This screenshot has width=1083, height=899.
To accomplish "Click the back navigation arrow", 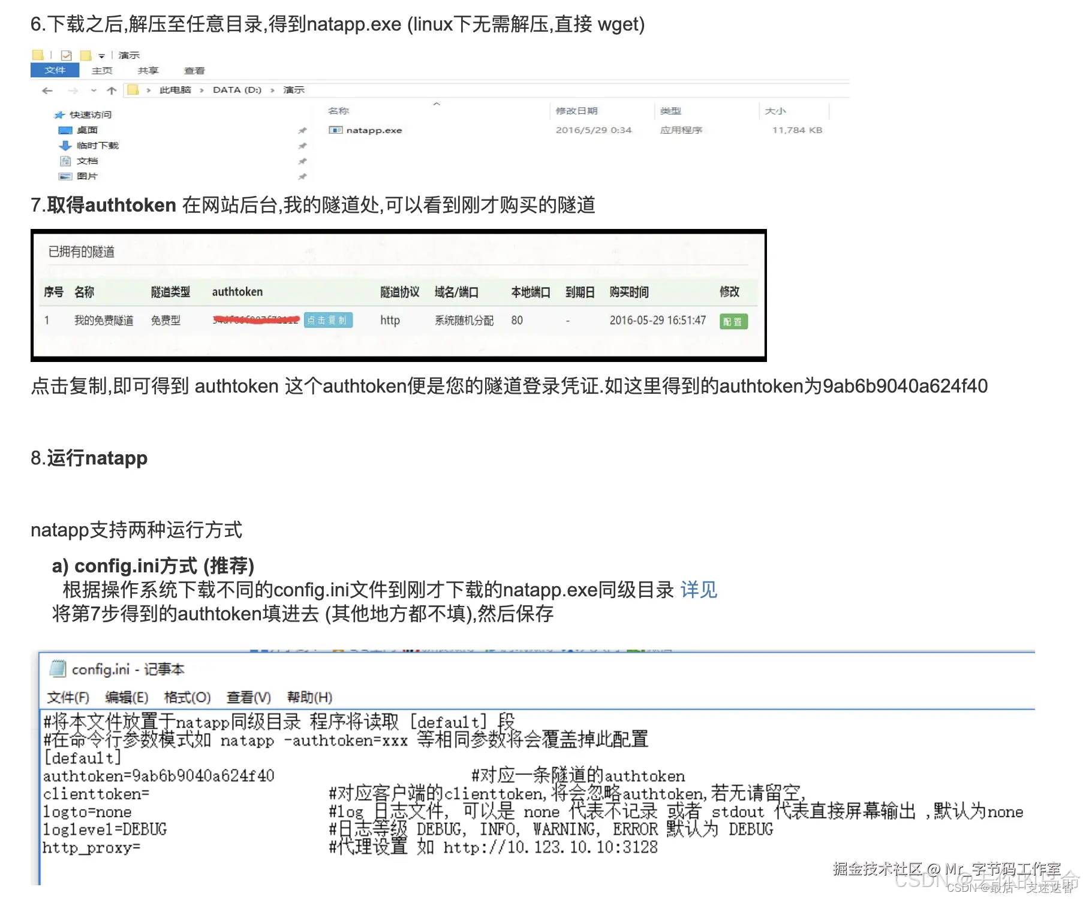I will pyautogui.click(x=47, y=90).
